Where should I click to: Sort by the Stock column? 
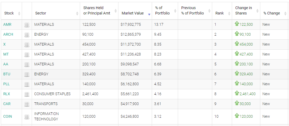tap(9, 13)
